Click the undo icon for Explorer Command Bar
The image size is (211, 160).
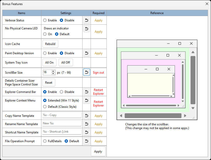point(87,92)
